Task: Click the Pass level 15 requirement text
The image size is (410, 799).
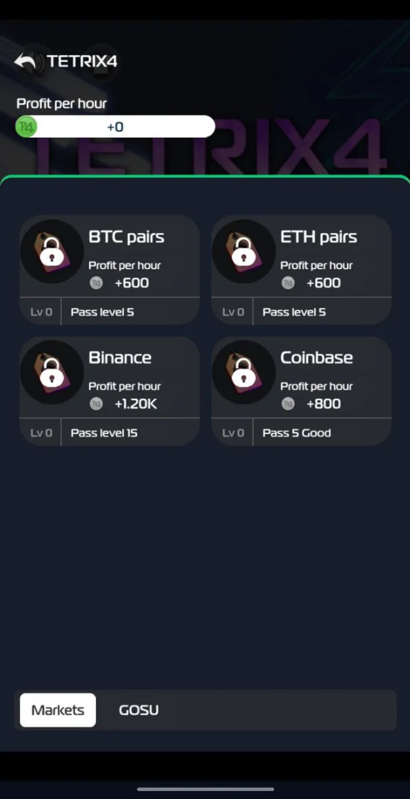Action: click(103, 433)
